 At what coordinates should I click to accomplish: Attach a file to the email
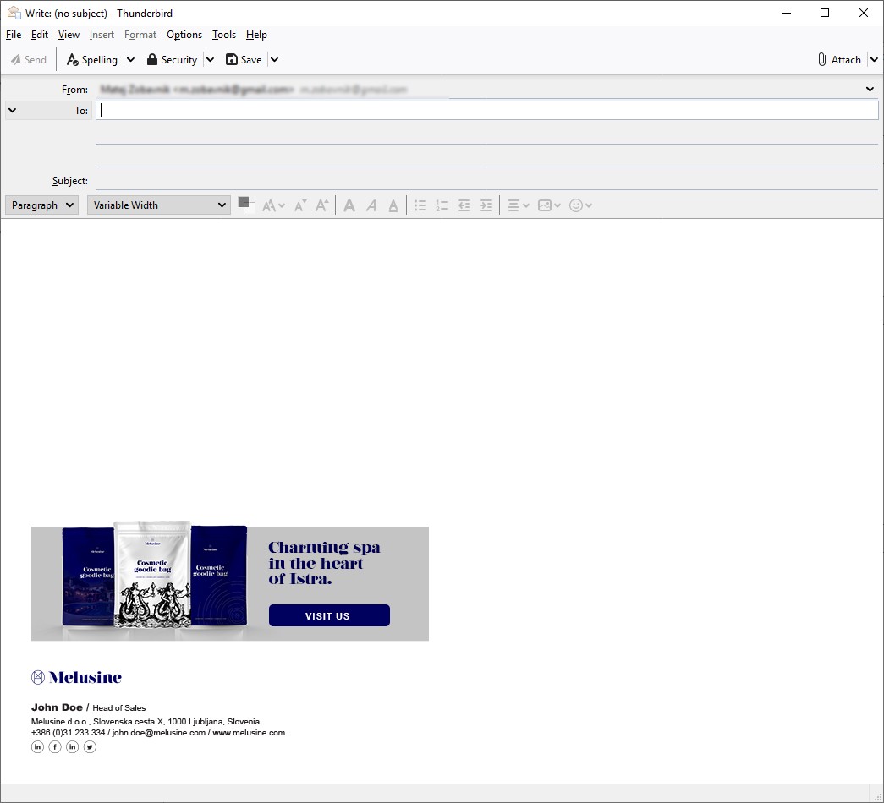pos(838,59)
